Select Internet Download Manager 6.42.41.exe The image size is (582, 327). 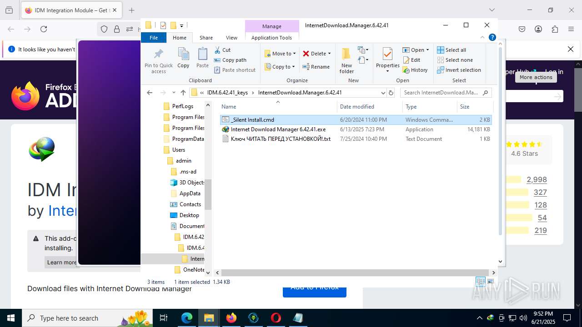click(356, 129)
